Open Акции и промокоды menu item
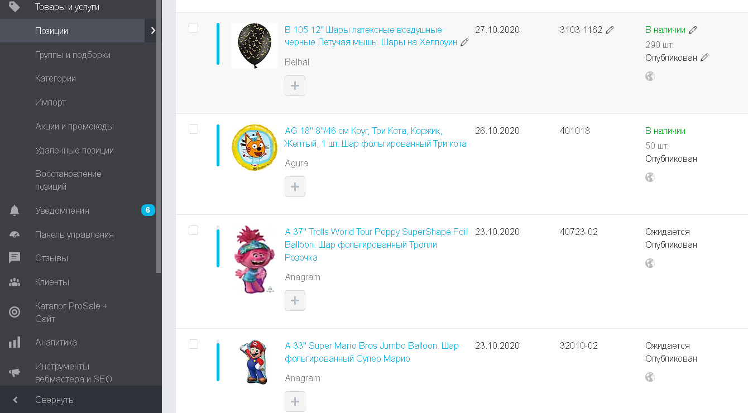The height and width of the screenshot is (413, 748). pos(74,126)
